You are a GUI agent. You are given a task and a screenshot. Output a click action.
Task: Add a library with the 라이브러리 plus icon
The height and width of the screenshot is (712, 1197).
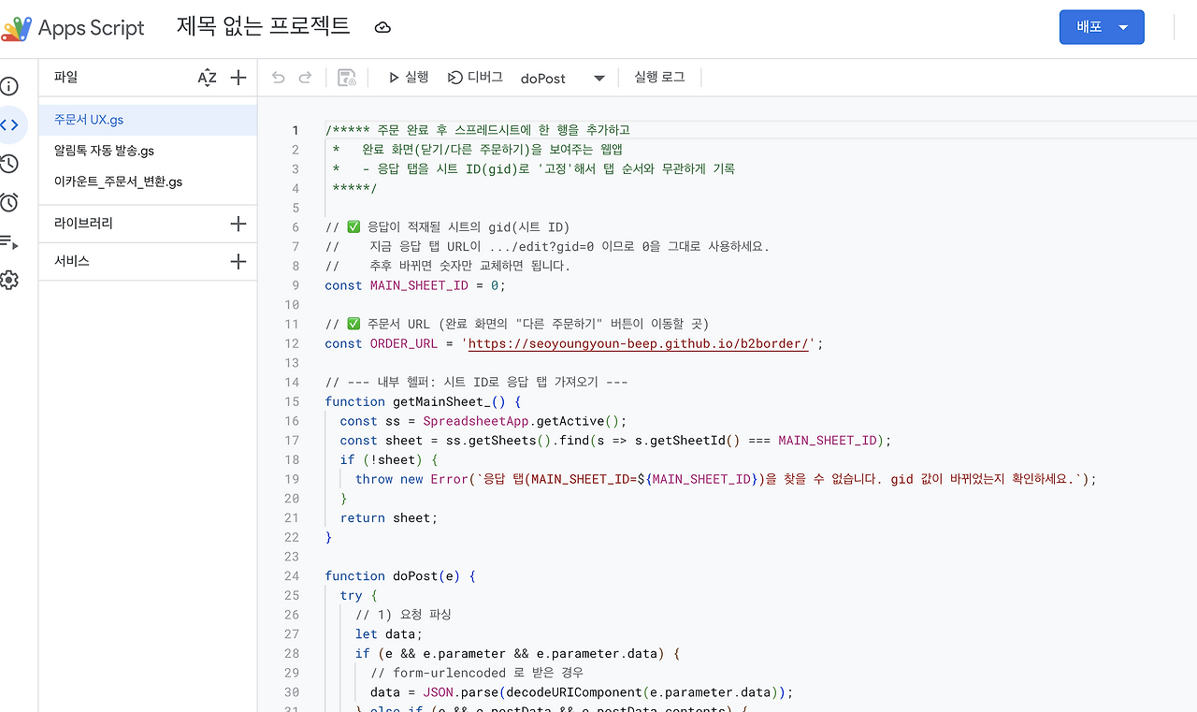[x=239, y=224]
